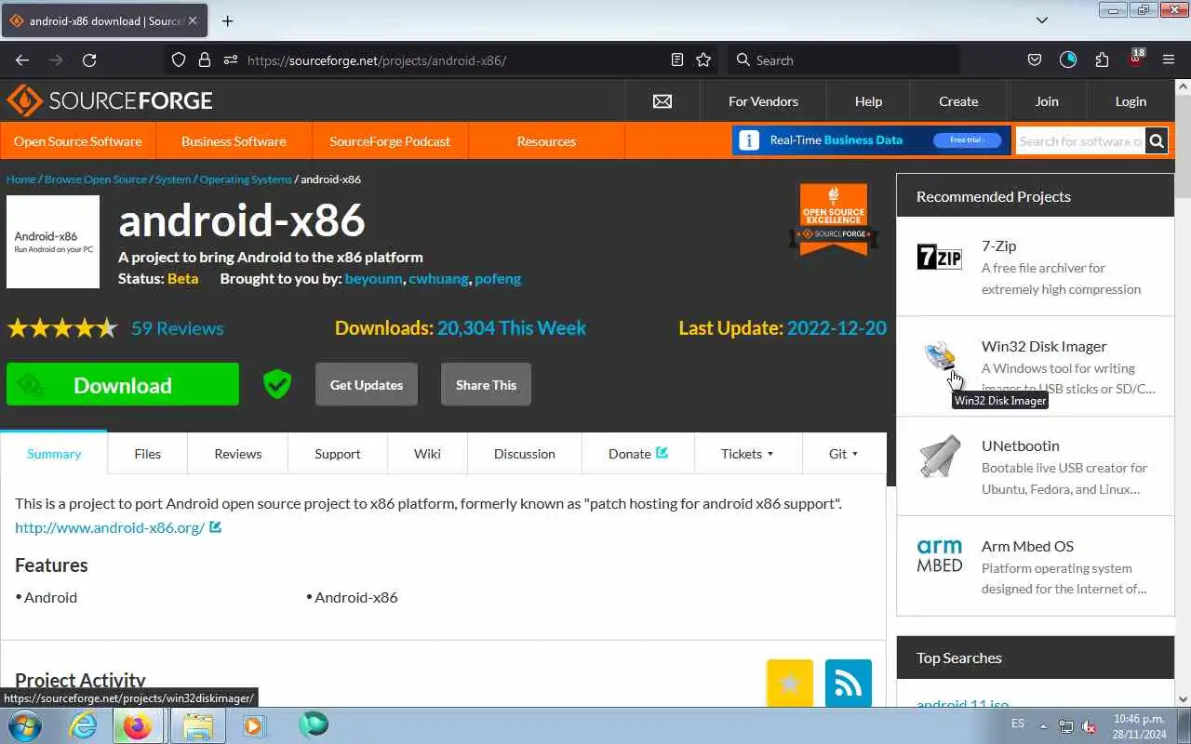Click the green shield security badge
This screenshot has height=744, width=1191.
[277, 384]
